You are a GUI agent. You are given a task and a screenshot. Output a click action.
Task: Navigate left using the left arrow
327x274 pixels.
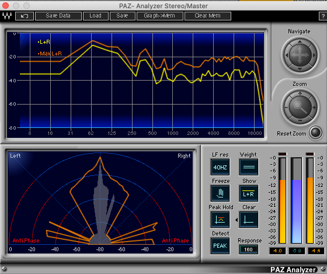click(287, 56)
